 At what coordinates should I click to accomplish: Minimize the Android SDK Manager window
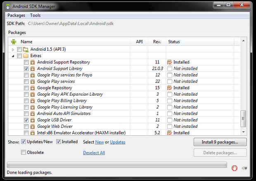pos(219,5)
